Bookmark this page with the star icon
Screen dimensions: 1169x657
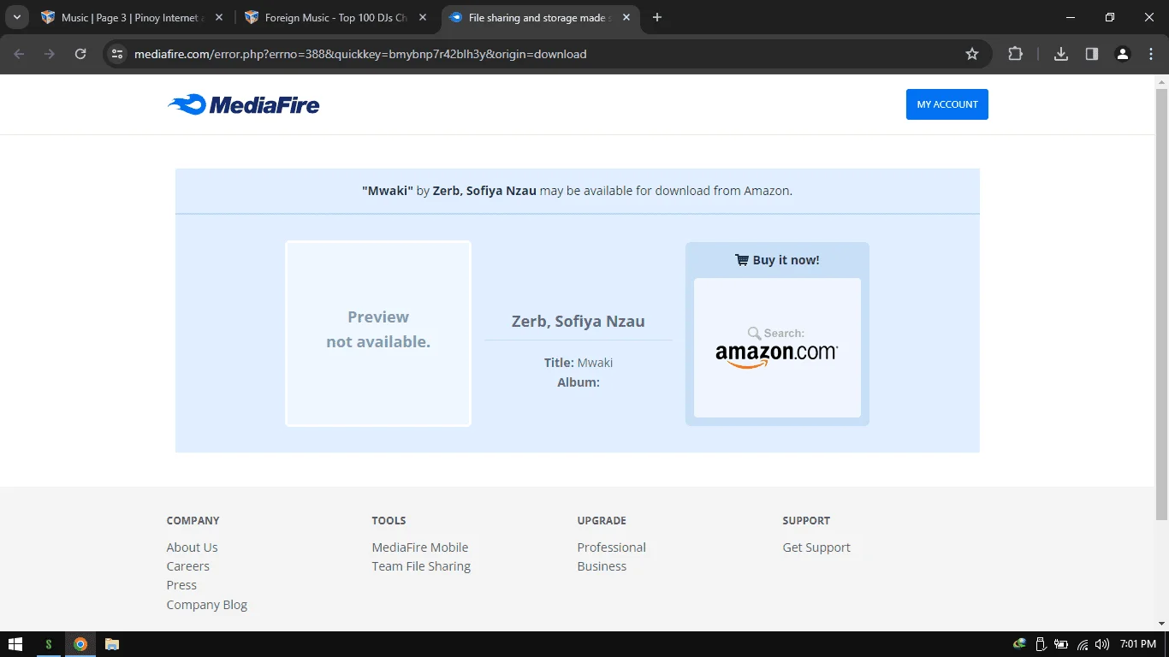pos(972,54)
